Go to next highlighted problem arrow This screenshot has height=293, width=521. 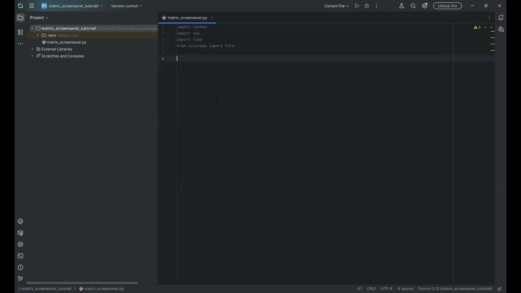pyautogui.click(x=491, y=27)
